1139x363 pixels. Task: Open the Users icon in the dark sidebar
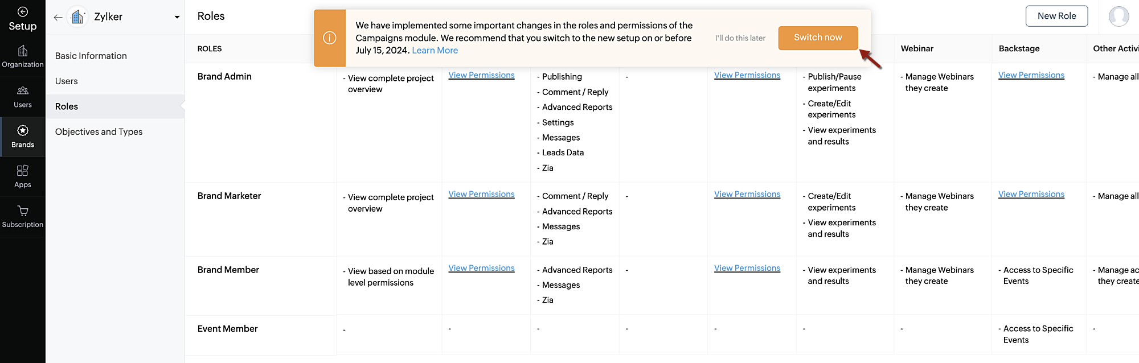coord(23,91)
